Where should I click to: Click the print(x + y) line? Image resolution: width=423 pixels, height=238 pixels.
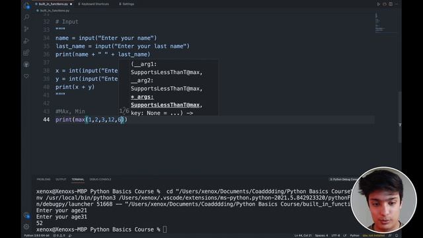pos(75,87)
